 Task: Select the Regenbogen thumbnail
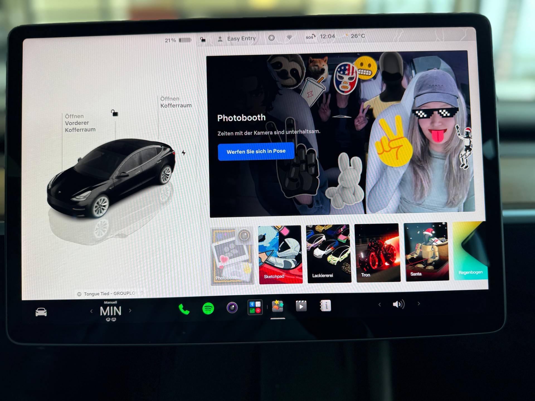[x=470, y=251]
